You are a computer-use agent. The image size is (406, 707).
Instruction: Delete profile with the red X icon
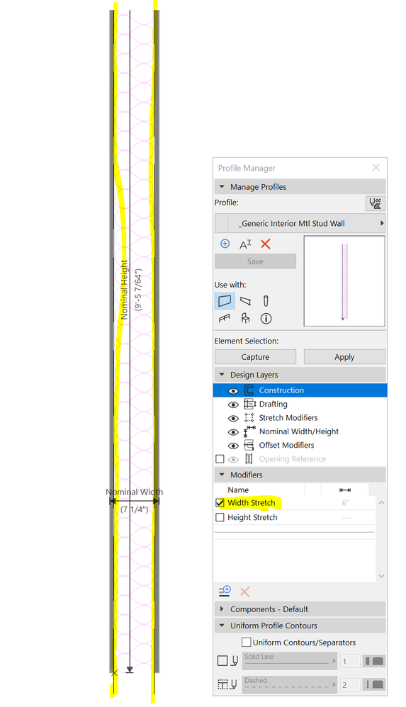click(x=266, y=244)
